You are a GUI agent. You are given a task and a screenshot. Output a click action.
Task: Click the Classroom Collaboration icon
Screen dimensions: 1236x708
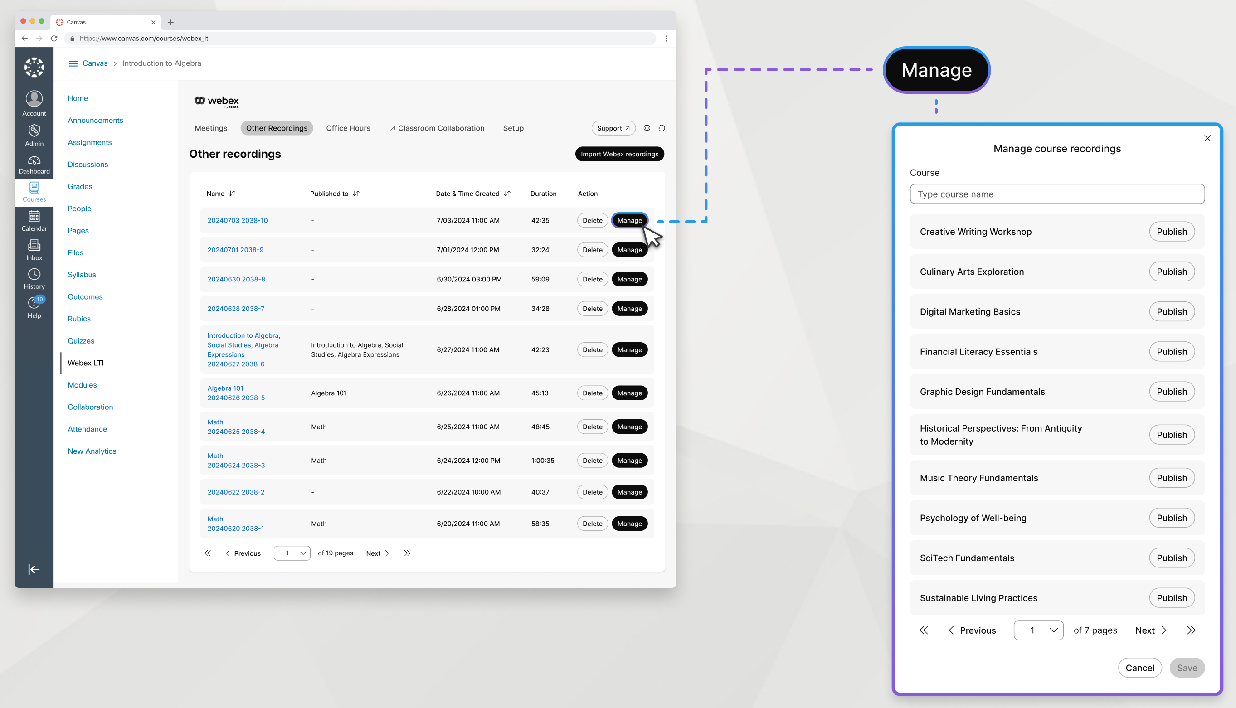pyautogui.click(x=392, y=128)
